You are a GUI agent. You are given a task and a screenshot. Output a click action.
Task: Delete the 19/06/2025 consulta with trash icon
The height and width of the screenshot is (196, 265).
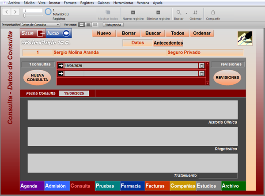202,66
